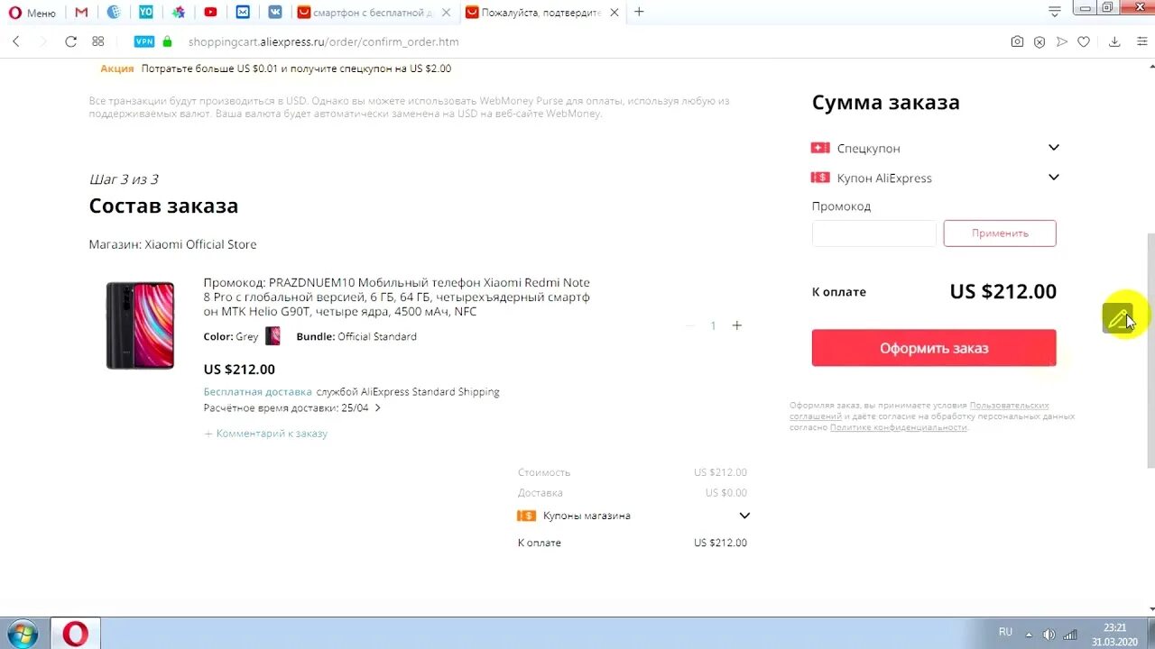Open the pinned mail envelope tab
This screenshot has width=1155, height=649.
[243, 13]
